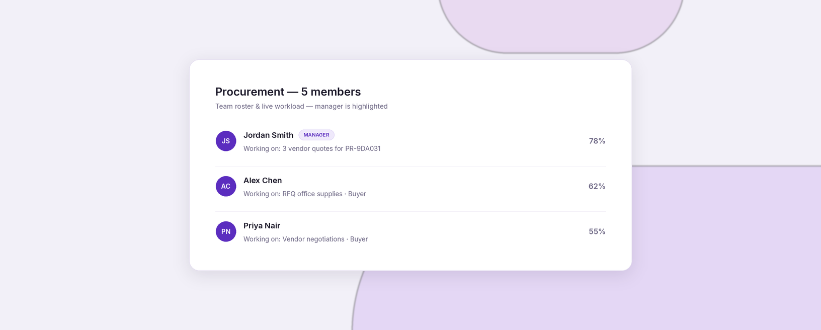This screenshot has width=821, height=330.
Task: Click "Working on: RFQ office supplies · Buyer"
Action: [x=305, y=194]
